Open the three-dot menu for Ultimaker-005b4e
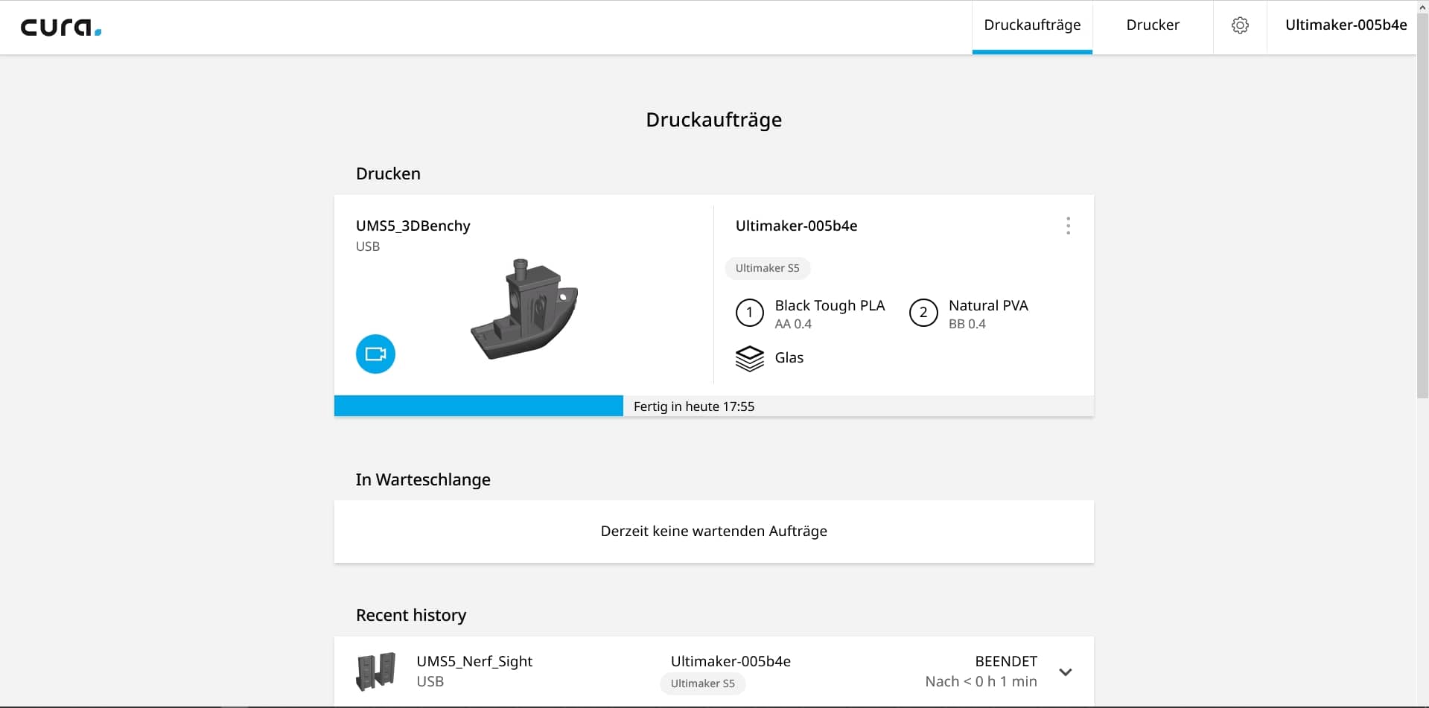Screen dimensions: 1429x708 click(x=1068, y=226)
